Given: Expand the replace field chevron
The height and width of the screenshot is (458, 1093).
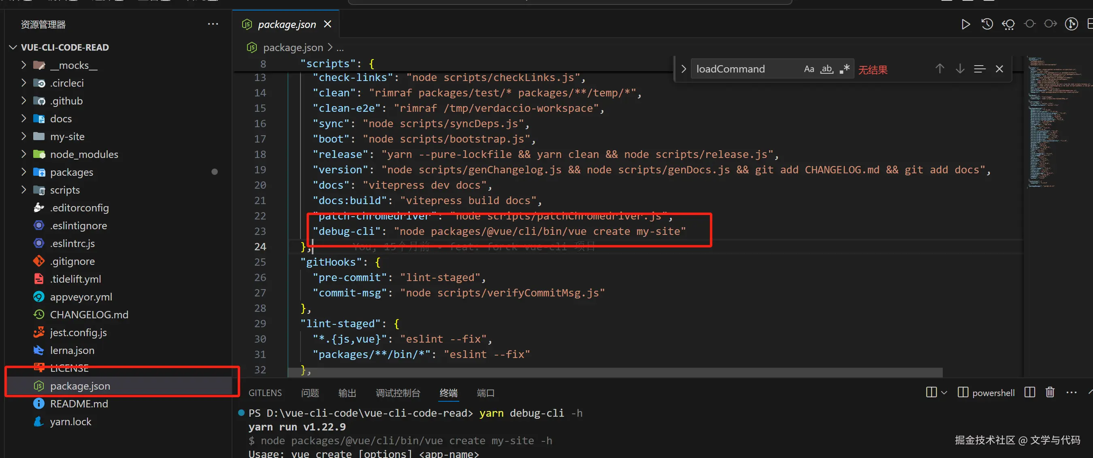Looking at the screenshot, I should [683, 69].
